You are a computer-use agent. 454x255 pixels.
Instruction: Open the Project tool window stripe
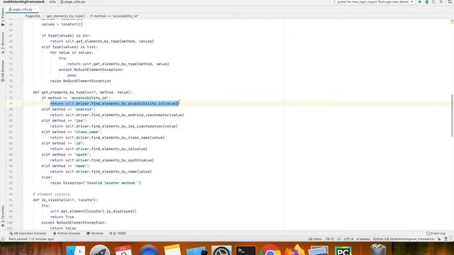[3, 17]
